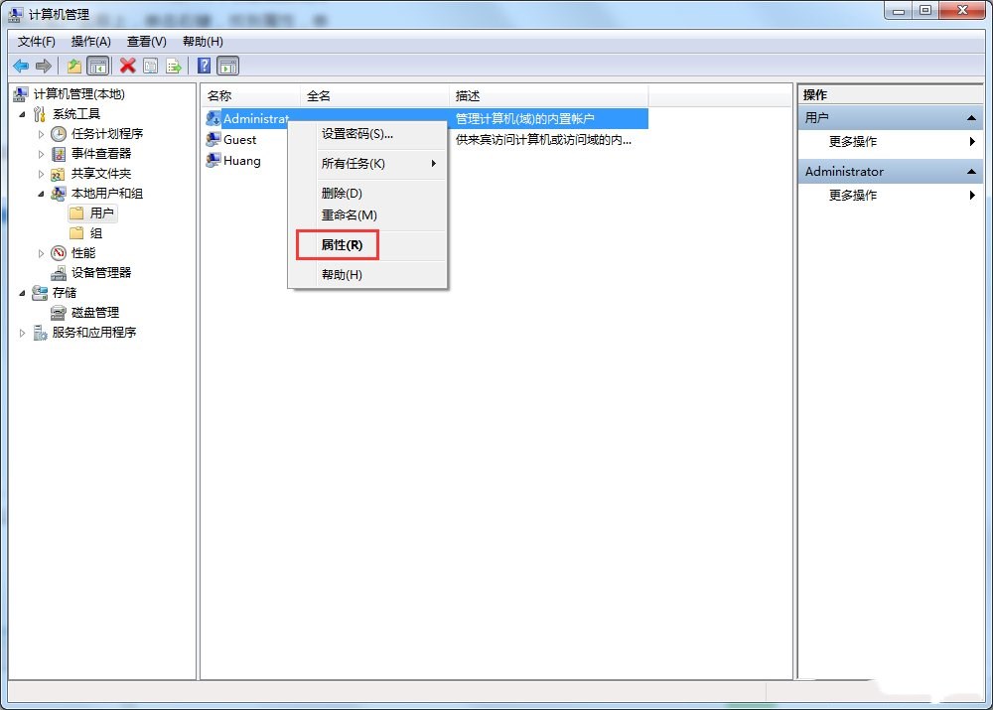Expand the 任务计划程序 node
This screenshot has width=993, height=710.
click(x=41, y=134)
